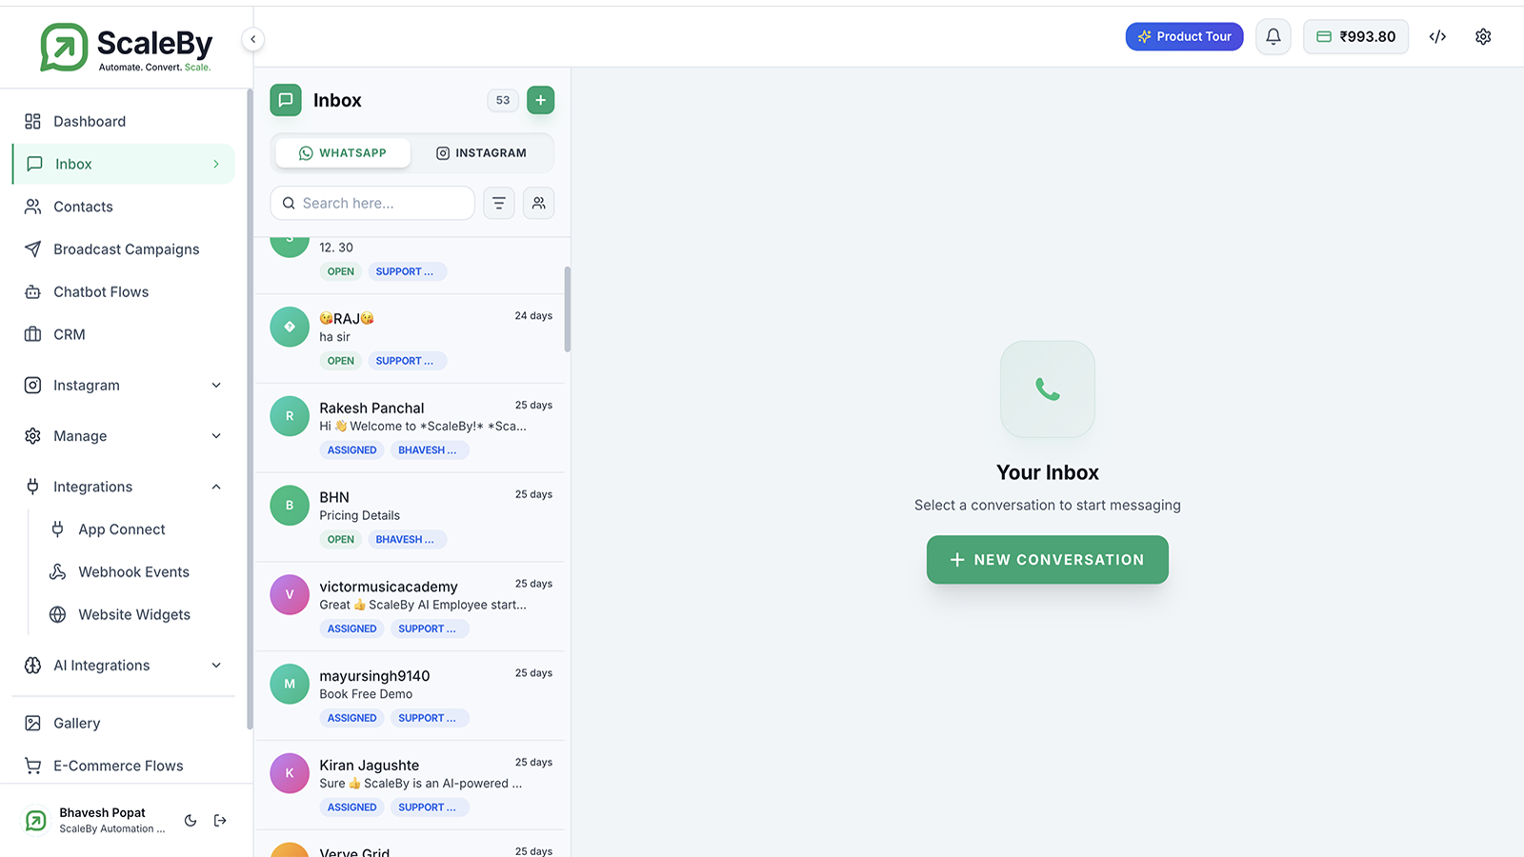The height and width of the screenshot is (857, 1524).
Task: Click the E-Commerce Flows cart icon
Action: pyautogui.click(x=33, y=766)
